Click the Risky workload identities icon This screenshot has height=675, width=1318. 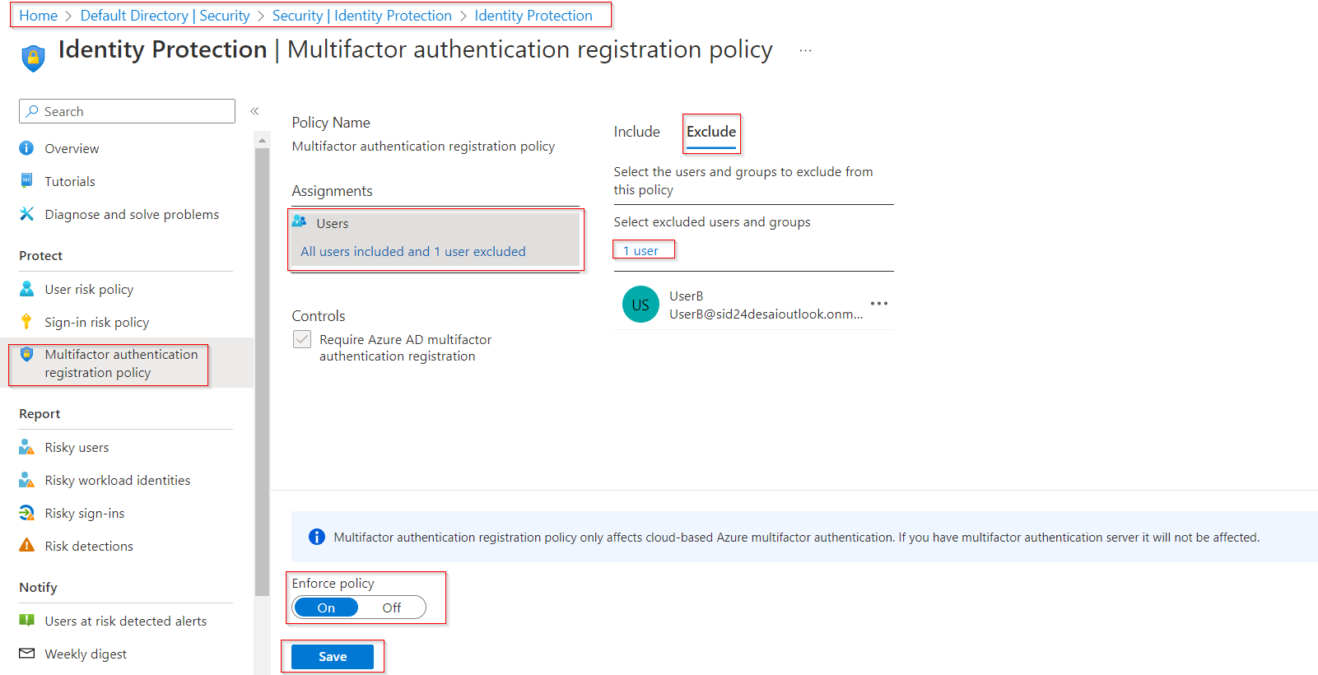click(26, 480)
